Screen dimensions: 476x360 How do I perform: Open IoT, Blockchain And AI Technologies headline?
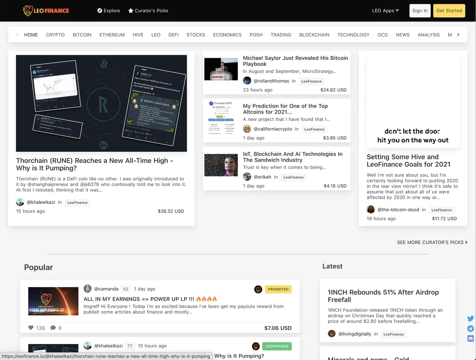[293, 157]
